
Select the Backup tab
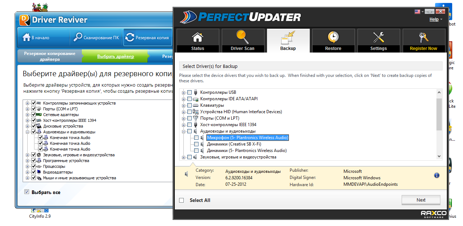(x=288, y=41)
